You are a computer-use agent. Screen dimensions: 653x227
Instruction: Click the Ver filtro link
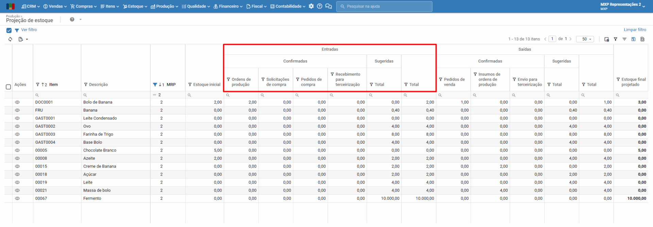pyautogui.click(x=29, y=30)
